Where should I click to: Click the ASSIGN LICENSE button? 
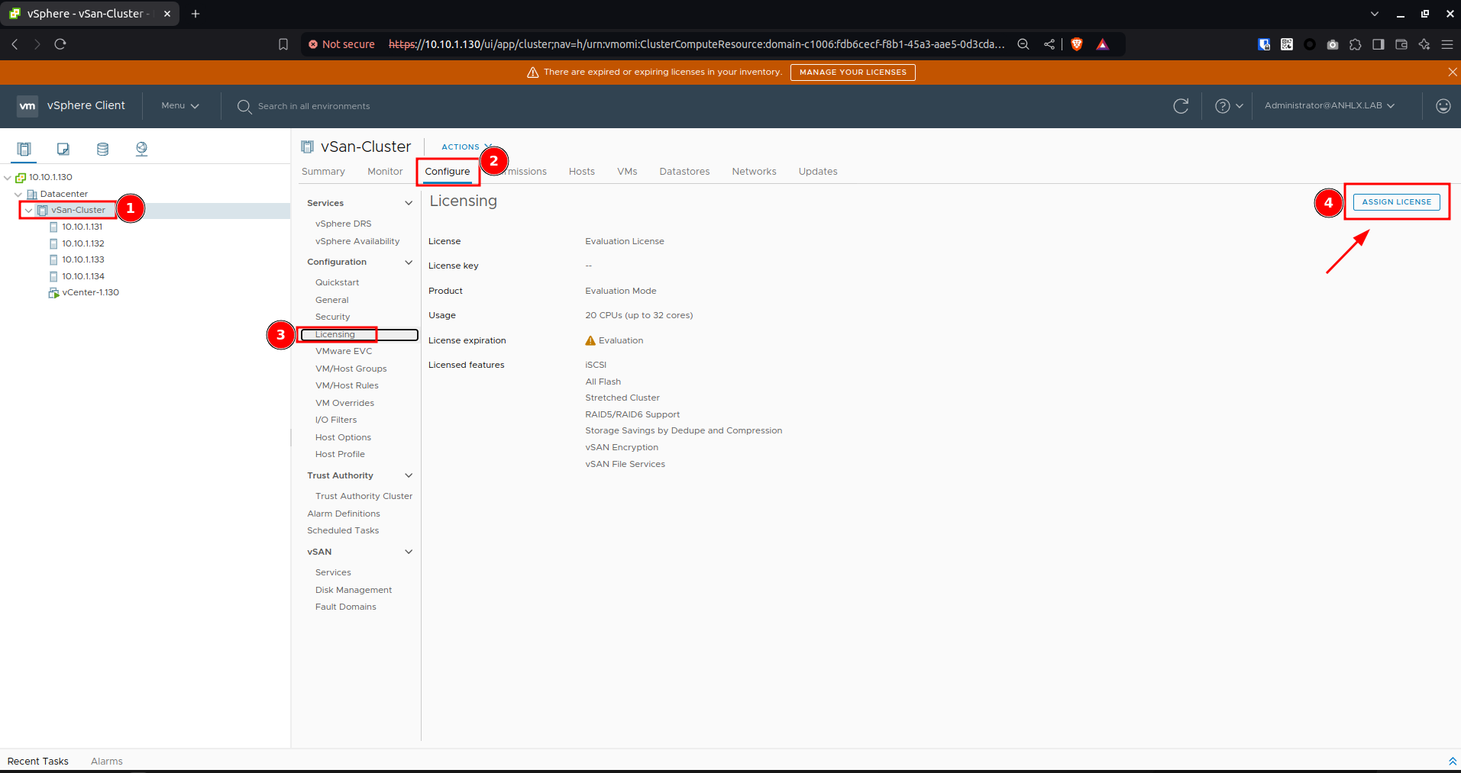pyautogui.click(x=1396, y=201)
